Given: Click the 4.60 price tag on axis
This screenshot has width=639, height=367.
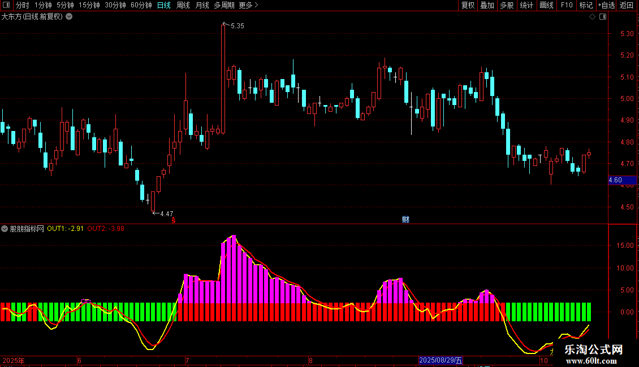Looking at the screenshot, I should (622, 180).
